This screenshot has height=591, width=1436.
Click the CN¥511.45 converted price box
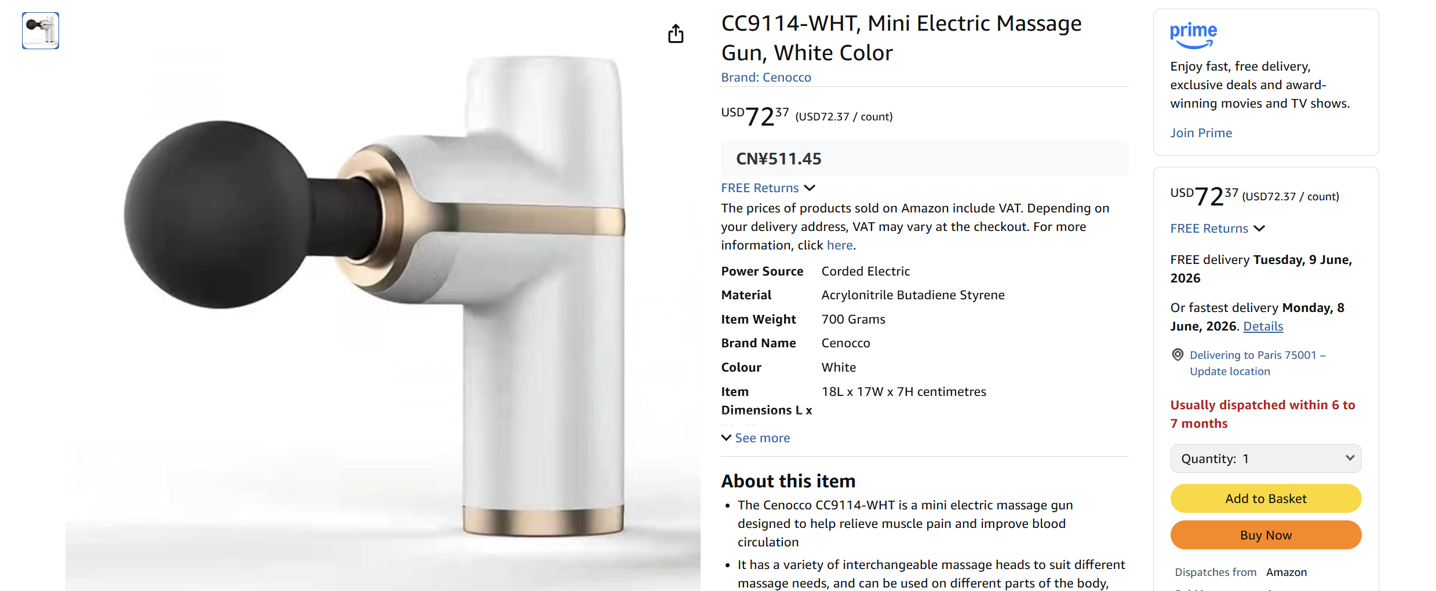click(x=924, y=159)
